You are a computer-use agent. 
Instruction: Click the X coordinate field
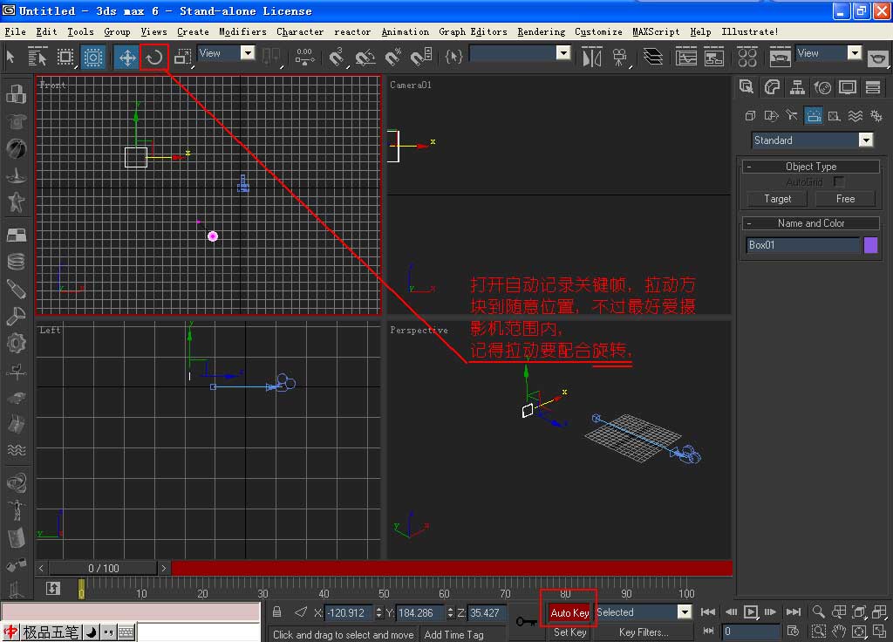click(350, 613)
